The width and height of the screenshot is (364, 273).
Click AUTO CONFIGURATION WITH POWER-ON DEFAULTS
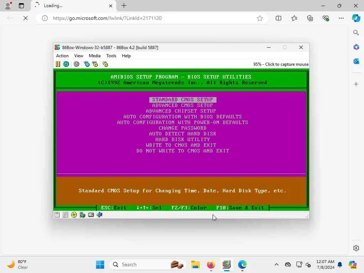182,122
